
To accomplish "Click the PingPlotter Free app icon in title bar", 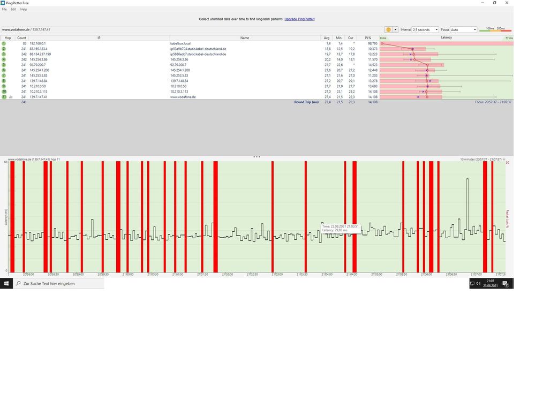I will [x=3, y=3].
